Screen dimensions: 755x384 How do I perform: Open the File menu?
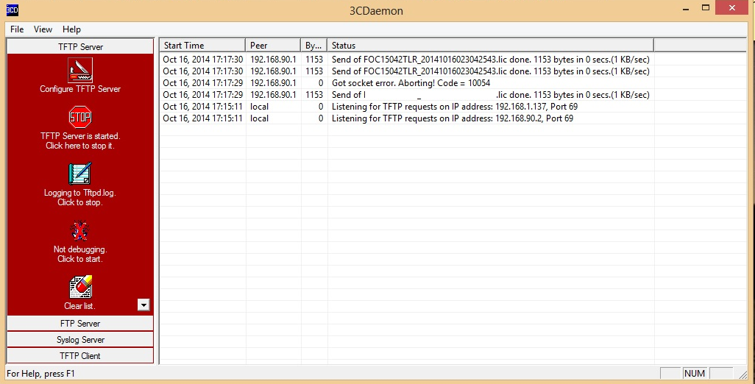click(x=17, y=29)
